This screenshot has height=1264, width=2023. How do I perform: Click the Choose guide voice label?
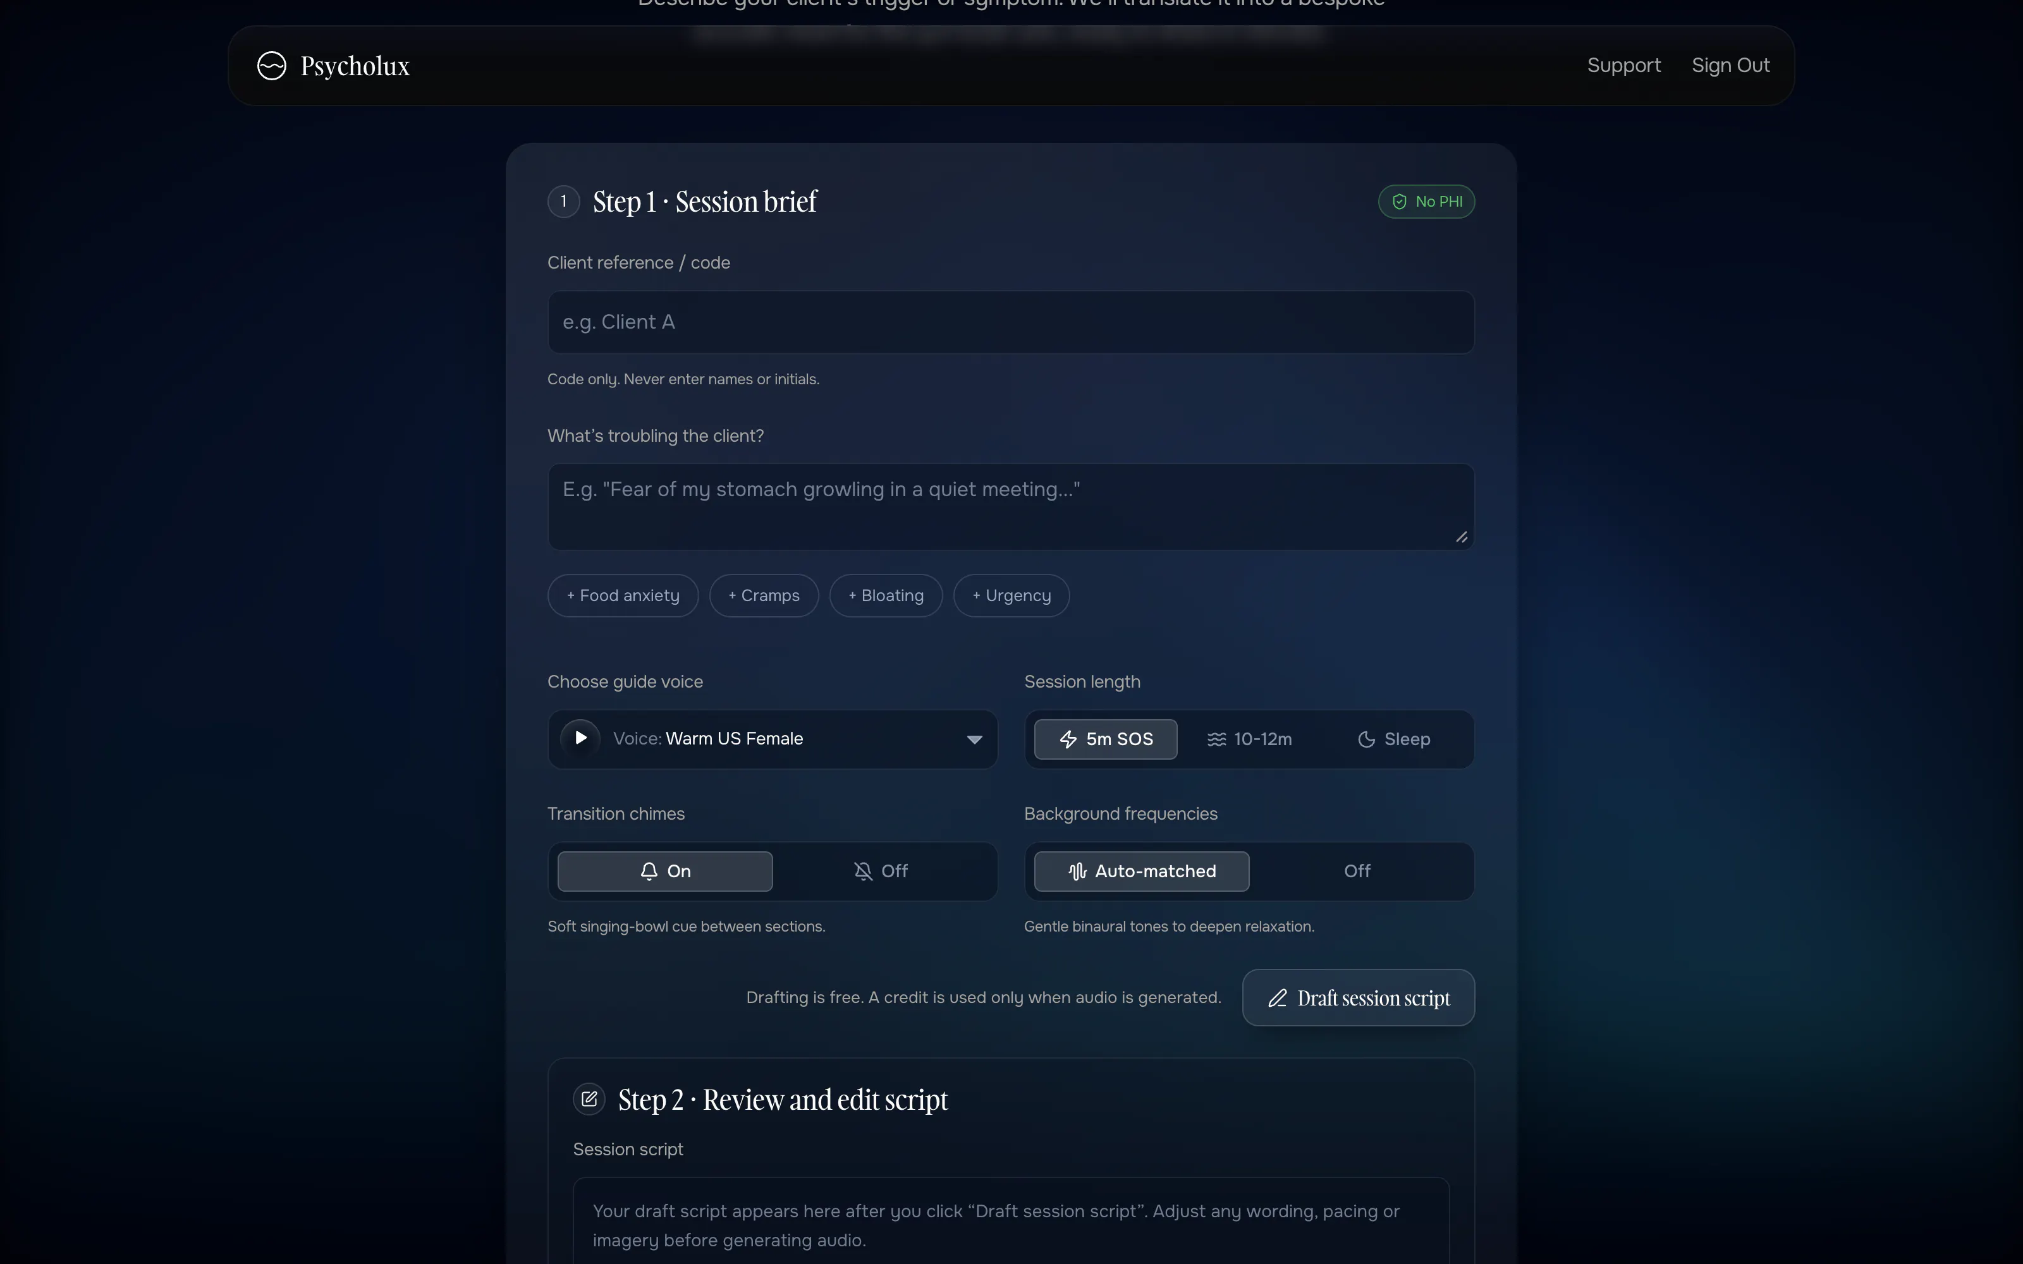[x=625, y=682]
